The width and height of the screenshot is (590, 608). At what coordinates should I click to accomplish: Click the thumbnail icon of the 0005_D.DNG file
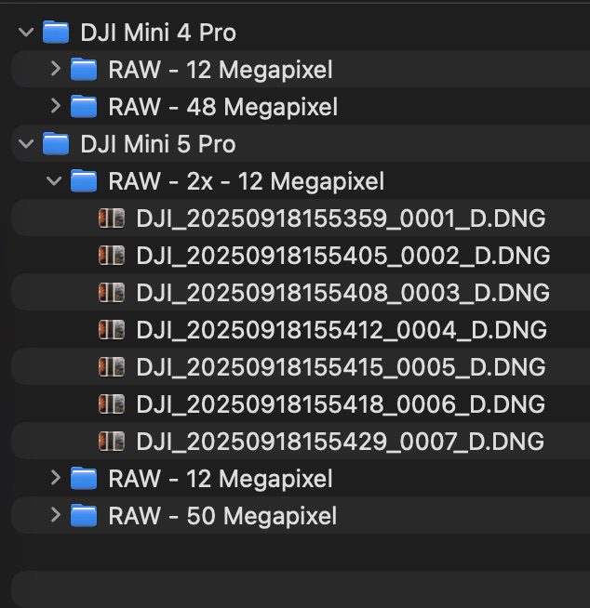tap(112, 367)
